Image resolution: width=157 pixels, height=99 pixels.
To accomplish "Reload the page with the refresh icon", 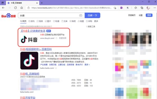I will tap(15, 8).
